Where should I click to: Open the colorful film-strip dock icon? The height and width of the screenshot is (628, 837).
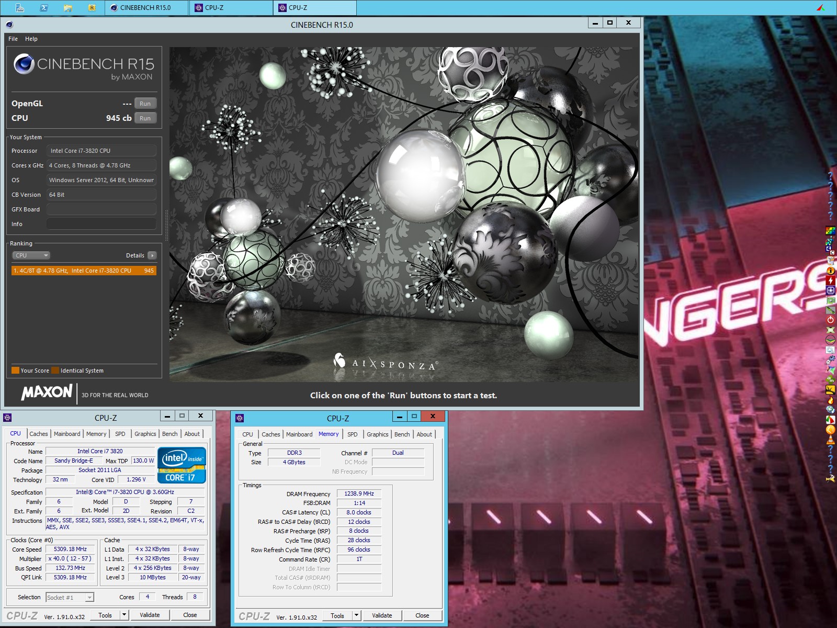tap(831, 230)
